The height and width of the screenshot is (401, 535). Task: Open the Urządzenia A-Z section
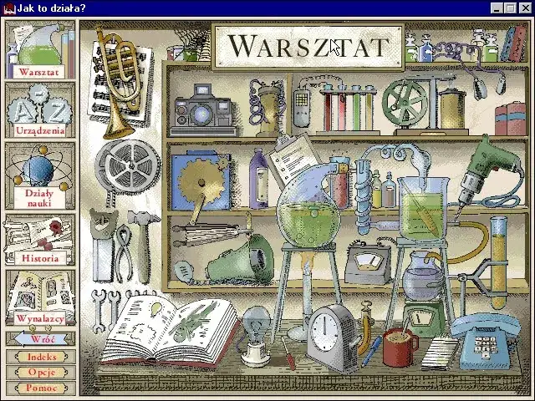[39, 110]
